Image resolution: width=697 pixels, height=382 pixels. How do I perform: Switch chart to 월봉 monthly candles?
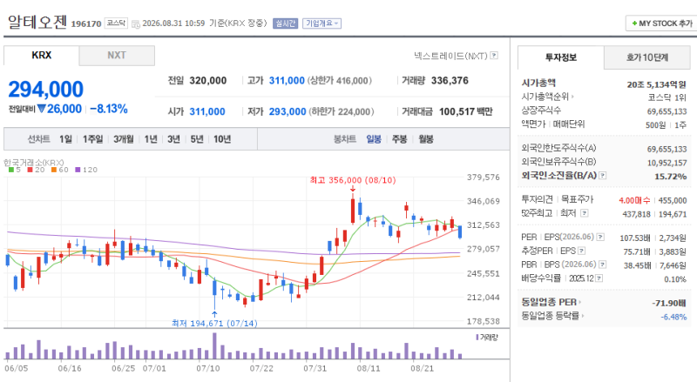[x=425, y=139]
